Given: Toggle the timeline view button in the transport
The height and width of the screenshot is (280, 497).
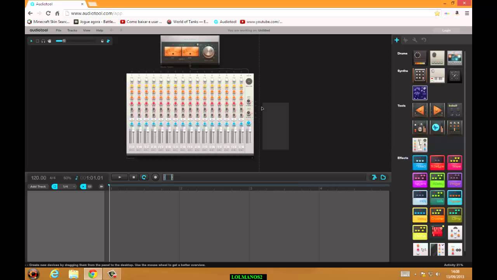Looking at the screenshot, I should click(x=374, y=177).
